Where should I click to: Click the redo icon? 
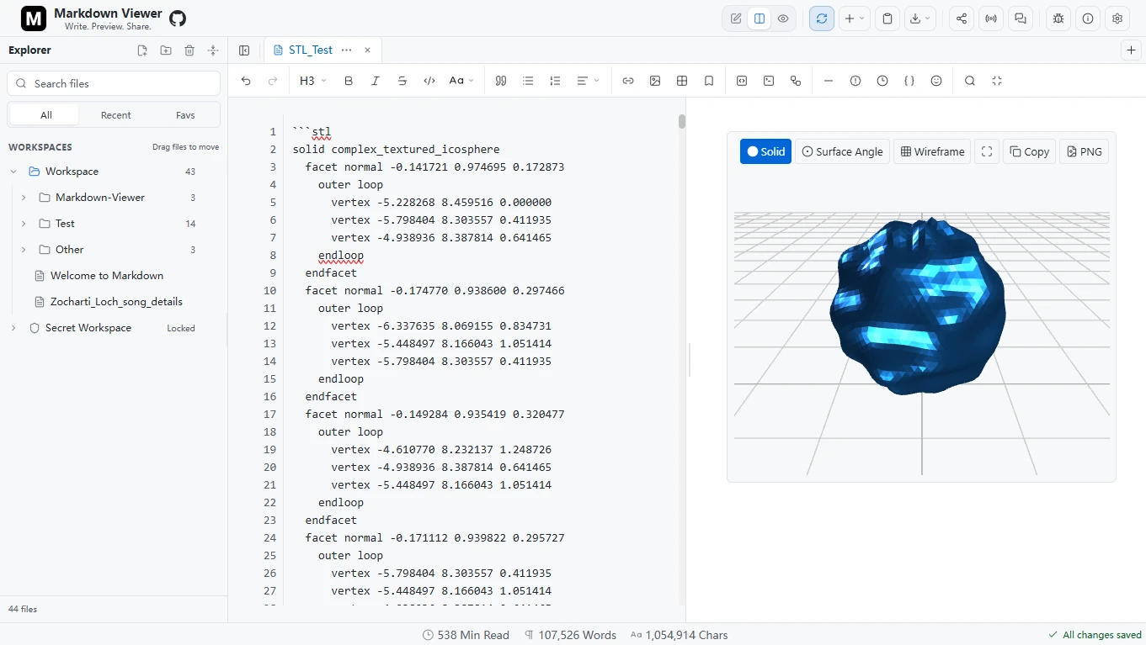(273, 81)
